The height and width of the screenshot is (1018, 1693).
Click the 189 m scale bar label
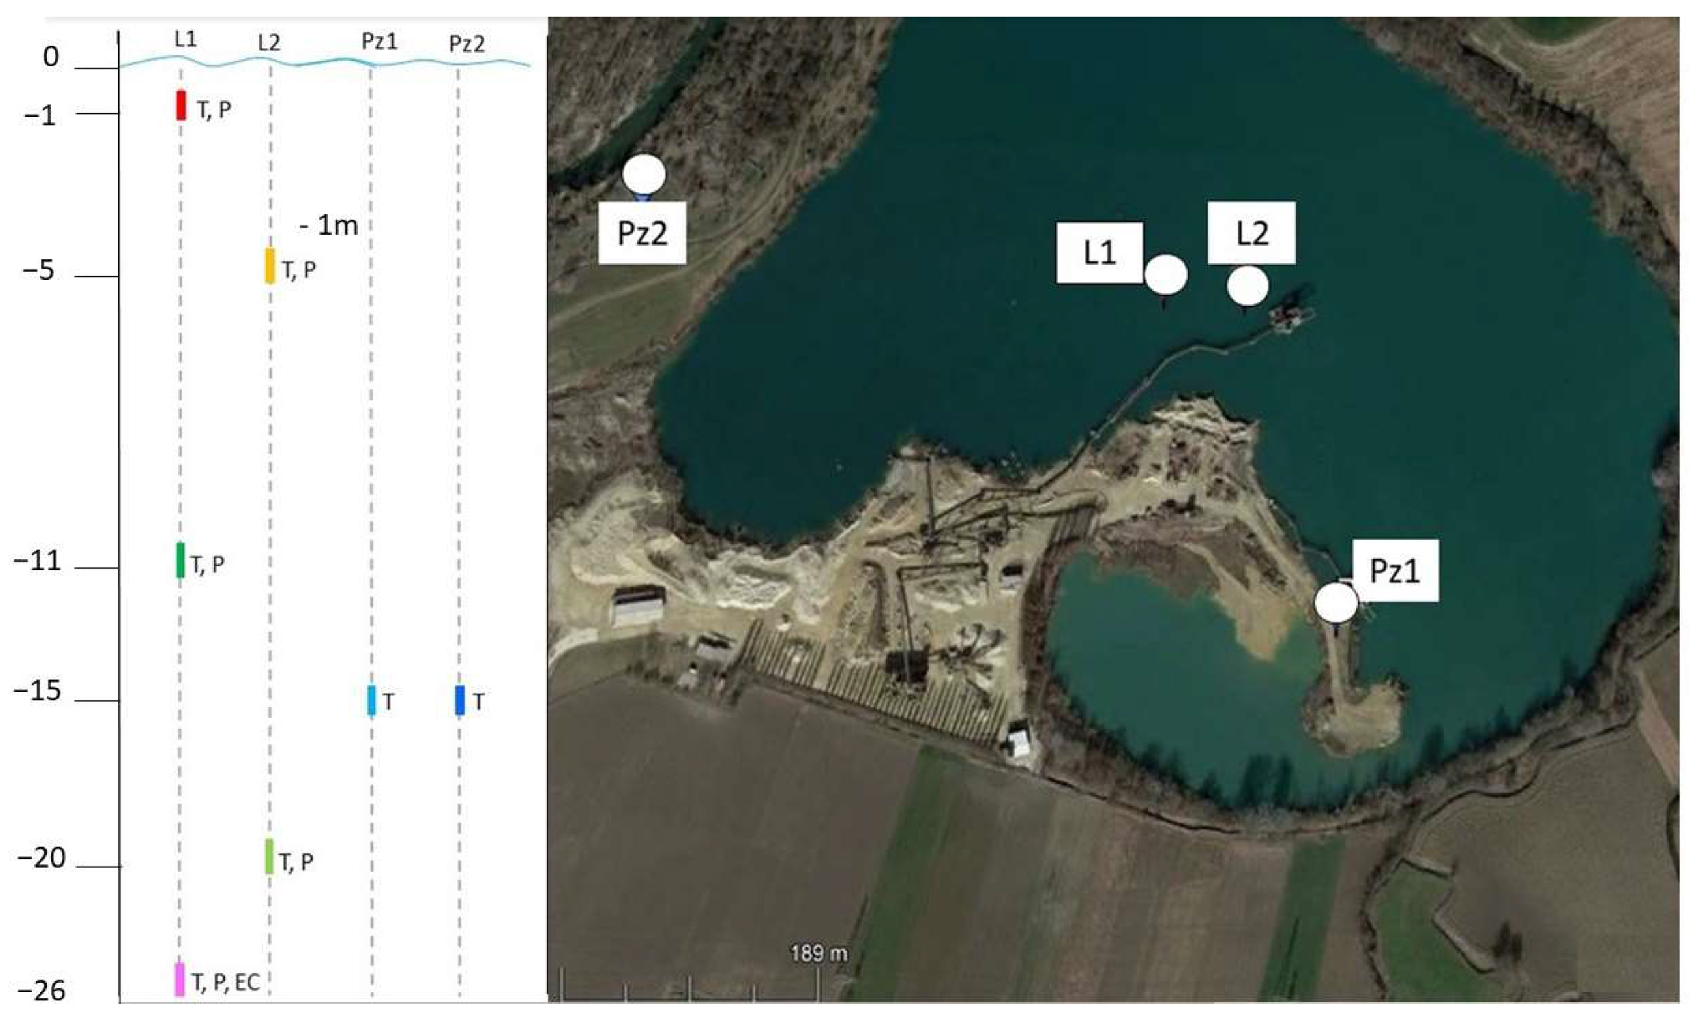click(x=818, y=953)
